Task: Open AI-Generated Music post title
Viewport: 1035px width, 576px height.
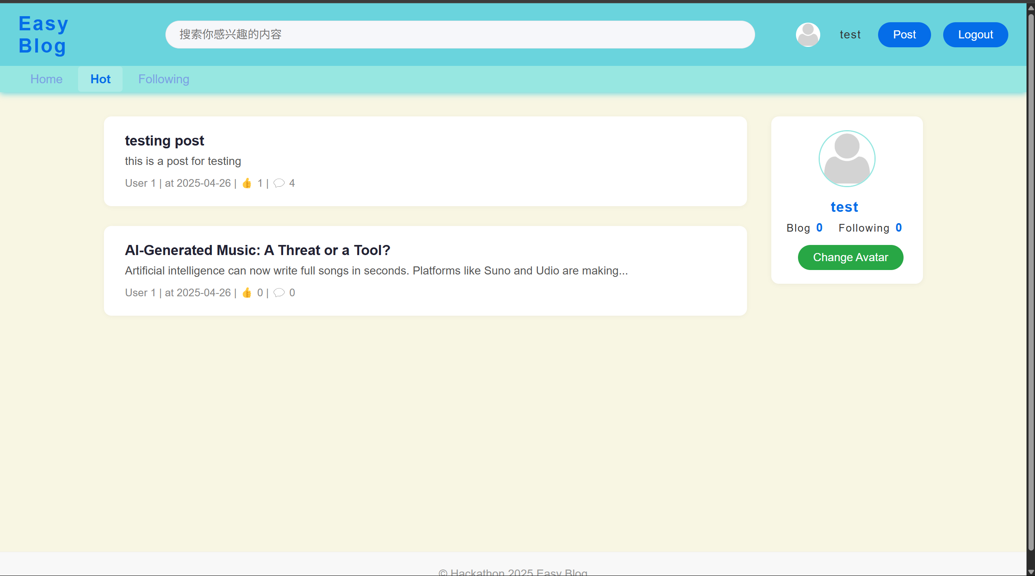Action: click(257, 250)
